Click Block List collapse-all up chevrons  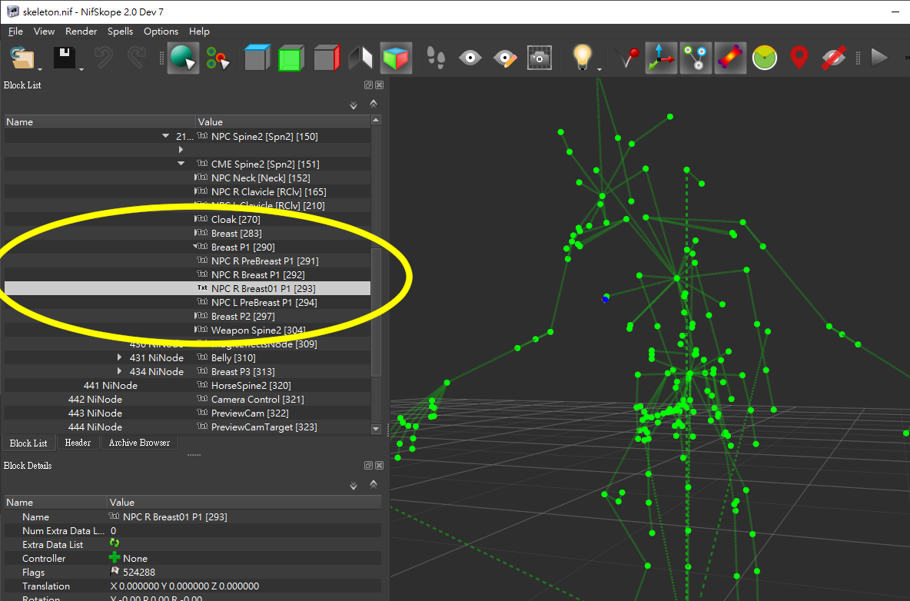(x=374, y=104)
